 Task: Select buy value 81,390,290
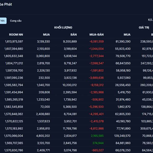[123, 42]
